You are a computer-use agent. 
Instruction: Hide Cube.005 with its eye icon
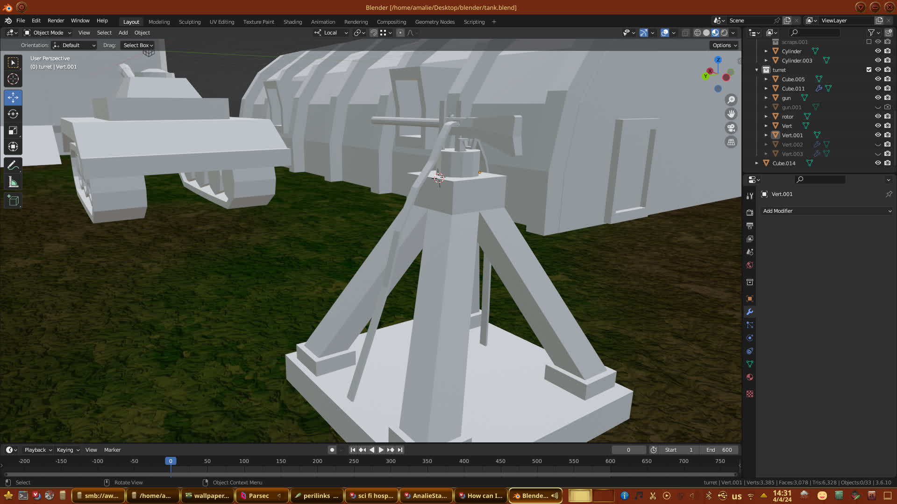pyautogui.click(x=878, y=79)
